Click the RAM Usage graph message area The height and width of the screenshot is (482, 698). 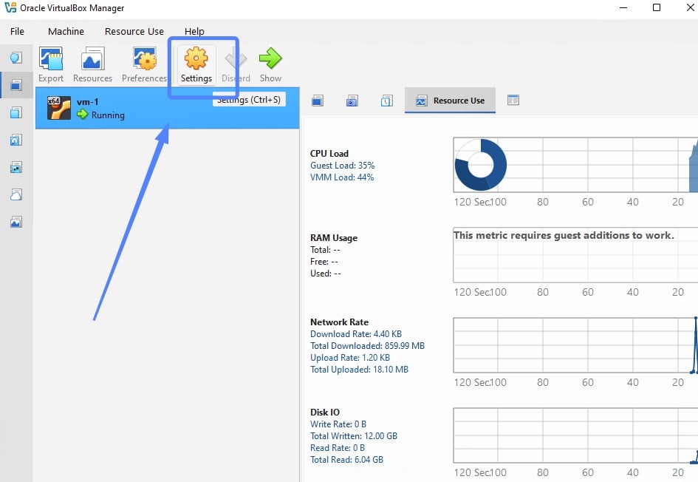[575, 255]
